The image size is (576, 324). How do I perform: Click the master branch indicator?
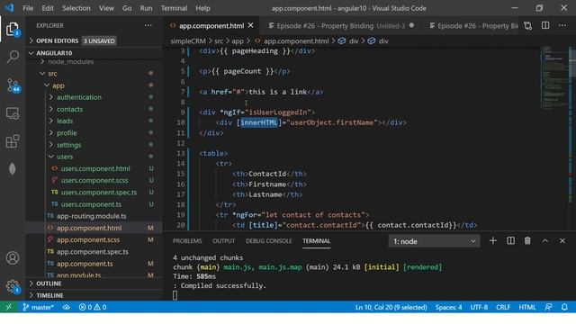pos(38,307)
